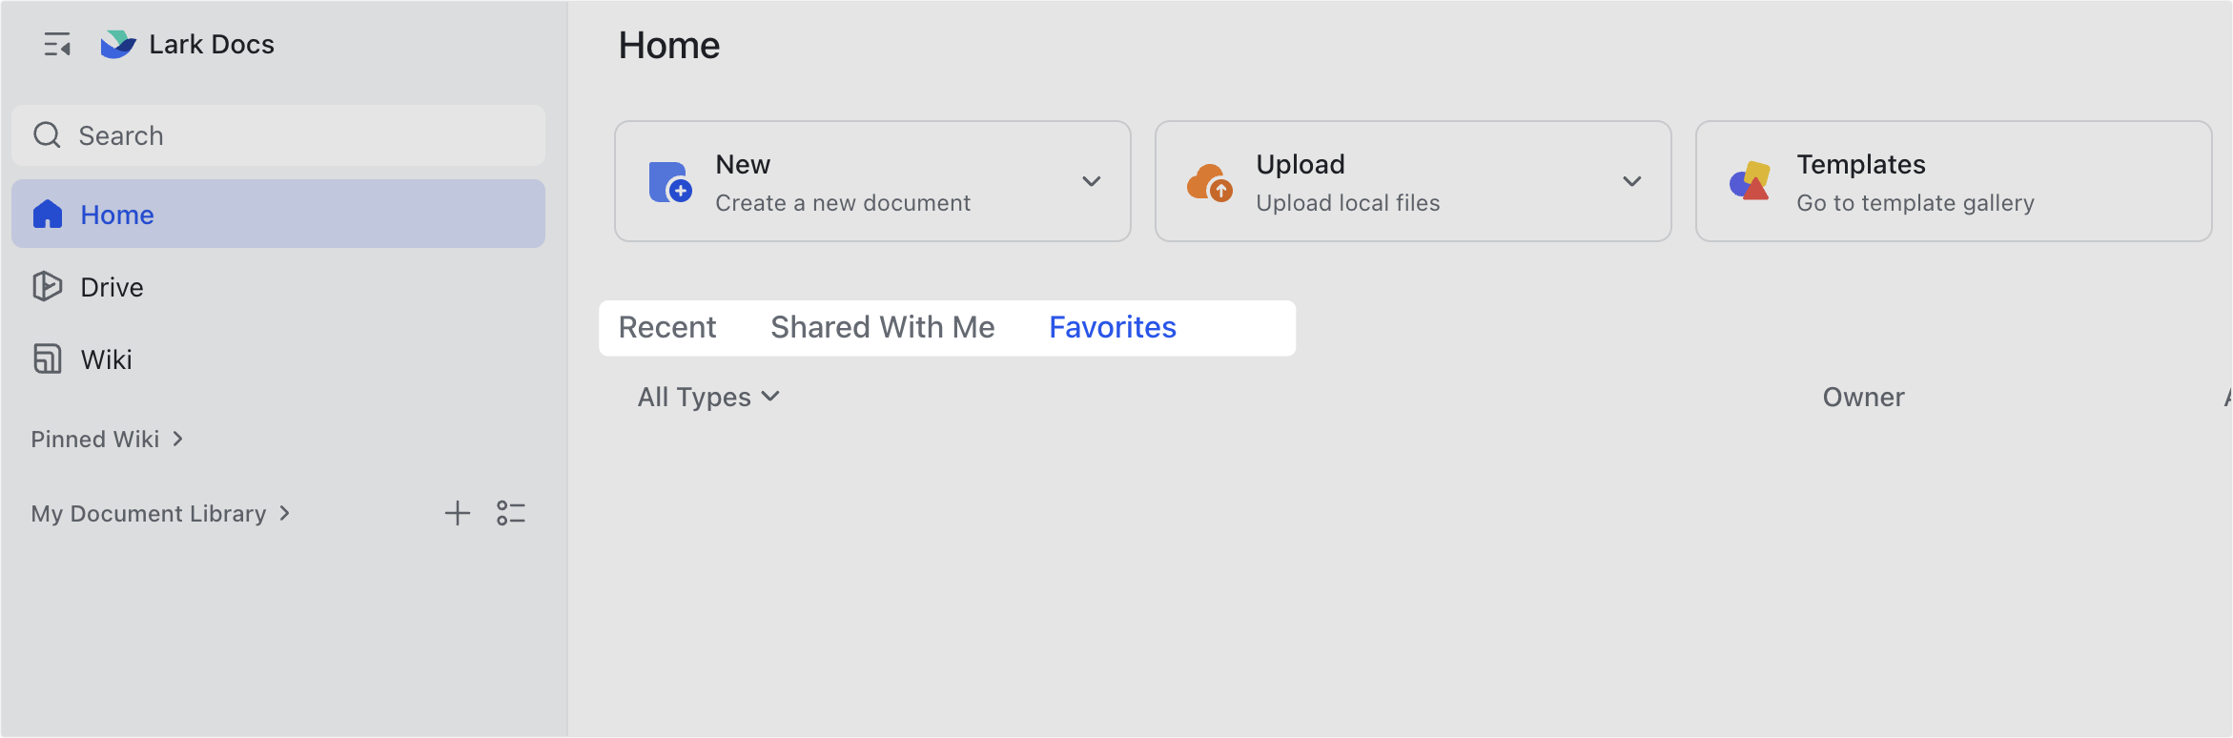Image resolution: width=2233 pixels, height=738 pixels.
Task: Click the Home house icon
Action: tap(47, 215)
